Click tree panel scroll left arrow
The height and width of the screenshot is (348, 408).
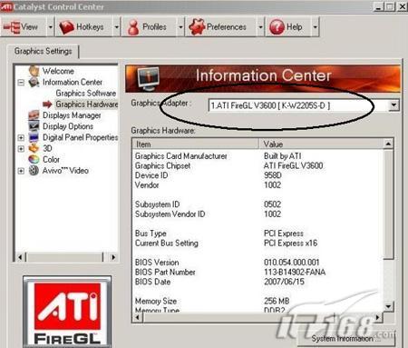click(20, 257)
